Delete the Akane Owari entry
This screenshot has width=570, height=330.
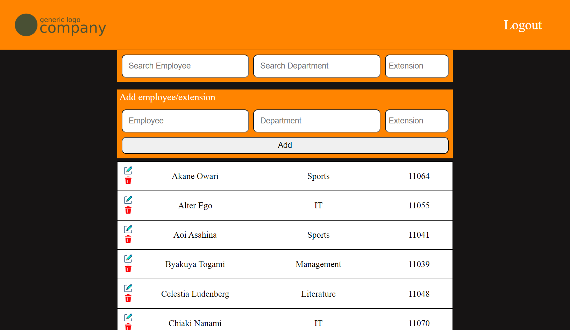[128, 181]
